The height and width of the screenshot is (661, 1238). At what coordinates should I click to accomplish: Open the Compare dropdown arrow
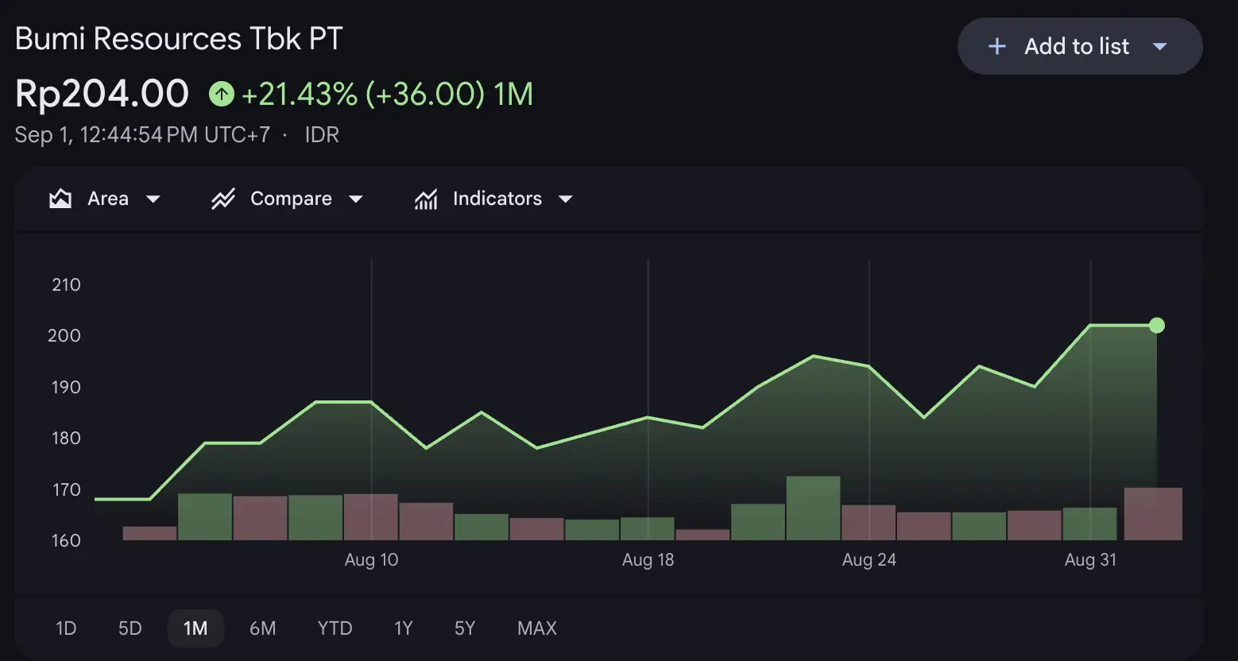356,199
